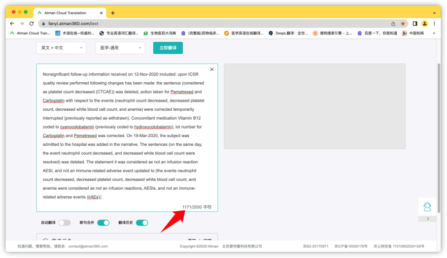This screenshot has width=447, height=258.
Task: Open 术语在线 bookmark
Action: 75,33
